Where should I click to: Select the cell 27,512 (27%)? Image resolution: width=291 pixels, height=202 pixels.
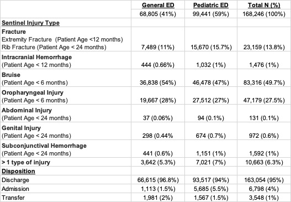[x=210, y=100]
